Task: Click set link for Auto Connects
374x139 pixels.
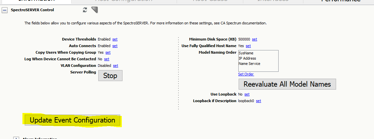Action: (x=115, y=46)
